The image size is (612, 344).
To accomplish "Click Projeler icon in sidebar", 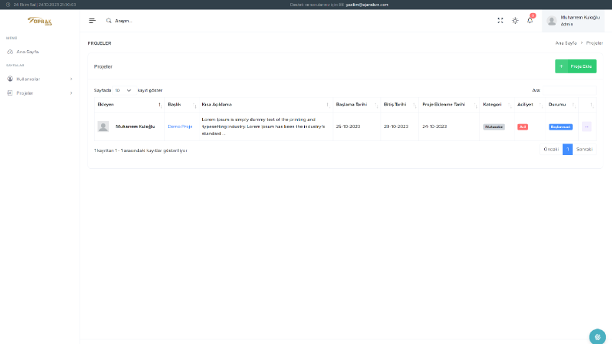I will pos(10,93).
